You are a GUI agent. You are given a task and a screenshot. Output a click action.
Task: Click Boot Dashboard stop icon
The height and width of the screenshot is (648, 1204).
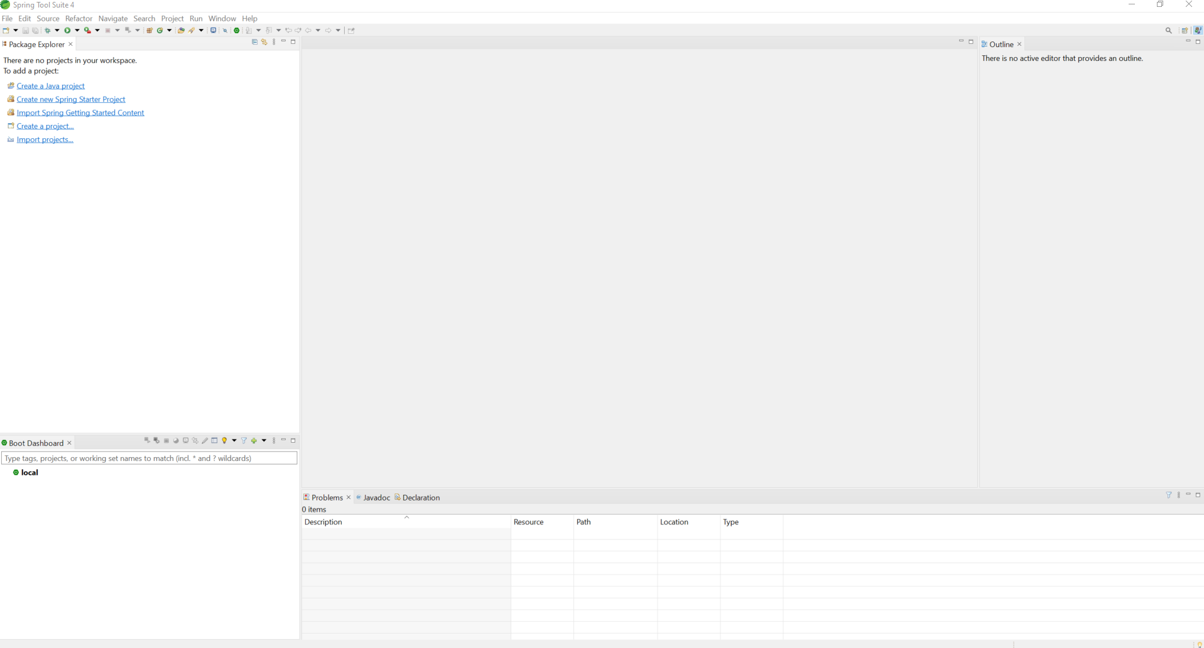[166, 441]
